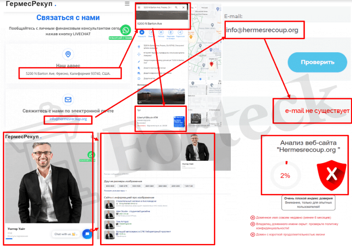This screenshot has height=250, width=352.
Task: Click the X icon beside Доменное имя совсем недавно
Action: (x=252, y=217)
